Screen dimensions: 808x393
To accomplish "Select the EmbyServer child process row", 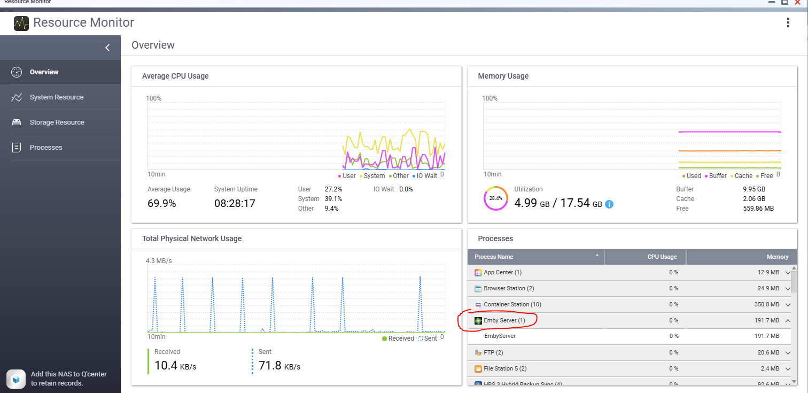I will click(x=630, y=336).
